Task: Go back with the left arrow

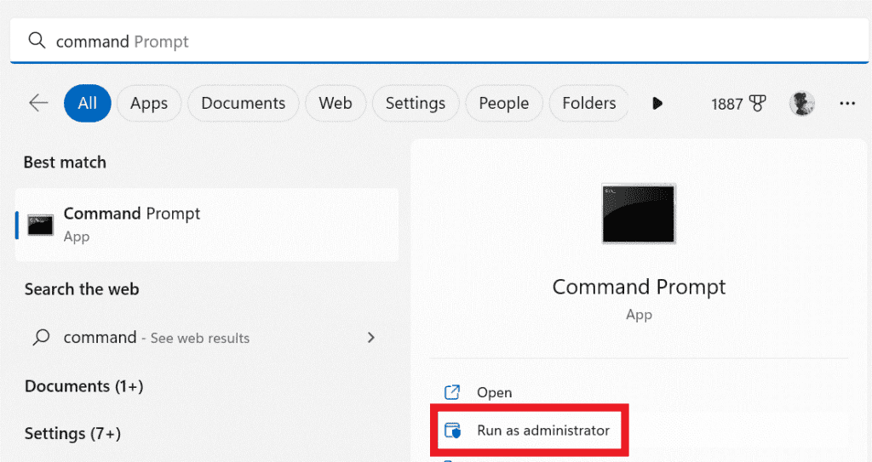Action: click(38, 103)
